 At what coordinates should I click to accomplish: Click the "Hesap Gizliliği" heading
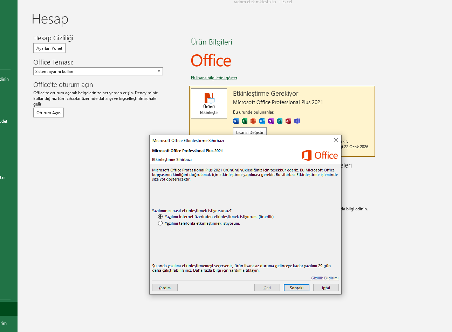pos(53,38)
